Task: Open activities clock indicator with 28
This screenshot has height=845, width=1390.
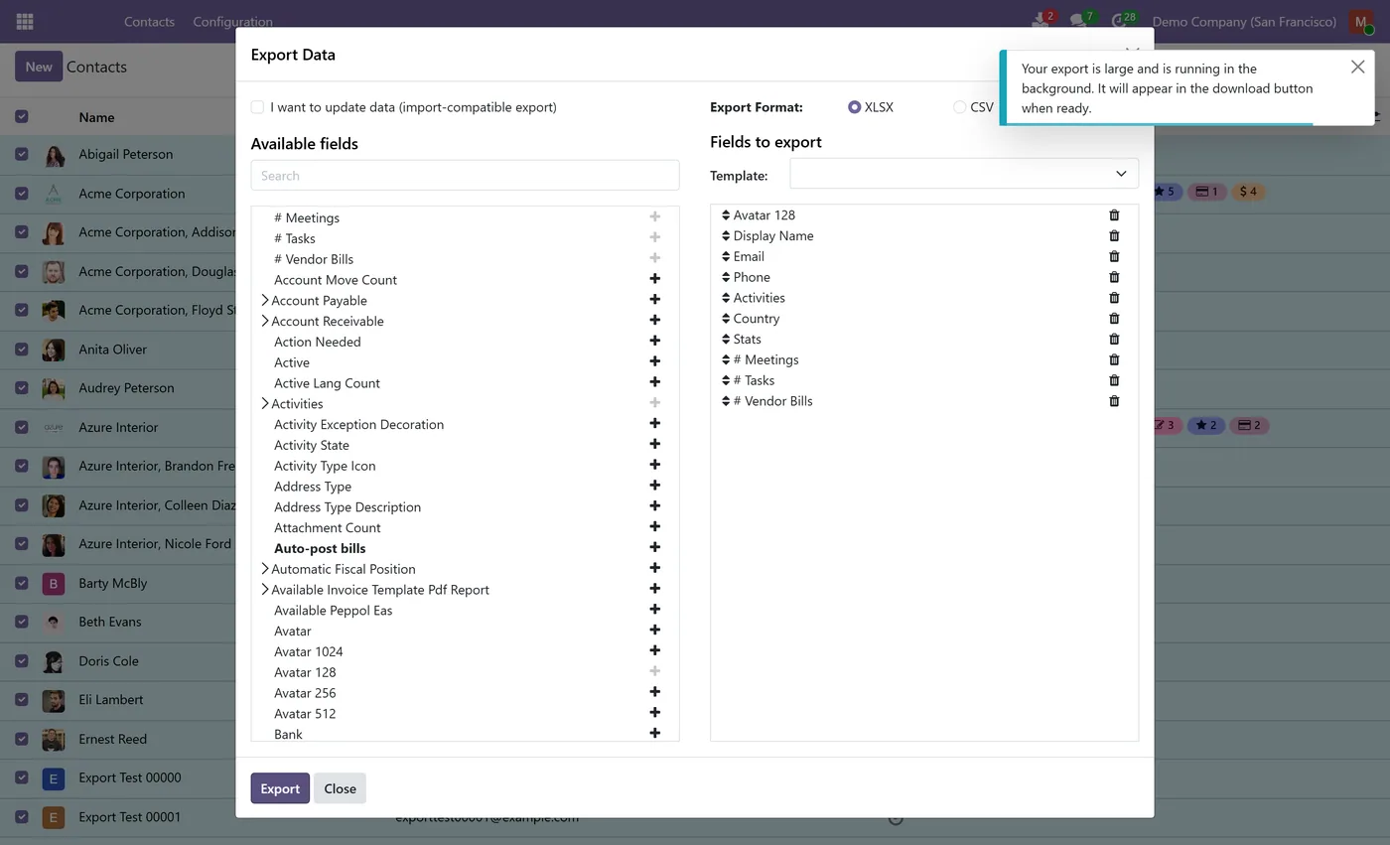Action: [x=1123, y=20]
